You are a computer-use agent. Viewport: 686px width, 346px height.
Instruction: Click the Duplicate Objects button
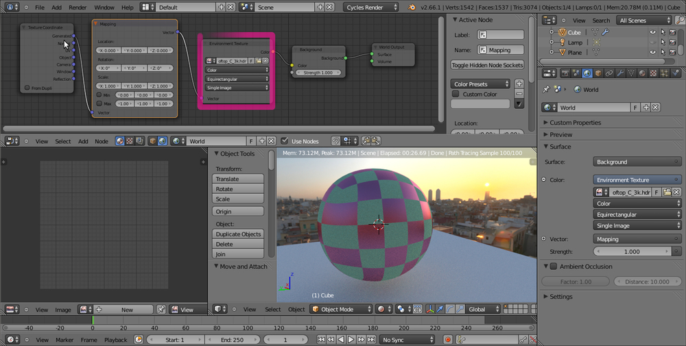pos(238,234)
